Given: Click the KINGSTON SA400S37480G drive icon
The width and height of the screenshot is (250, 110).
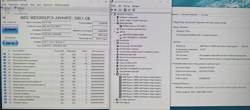Looking at the screenshot, I should 121,34.
